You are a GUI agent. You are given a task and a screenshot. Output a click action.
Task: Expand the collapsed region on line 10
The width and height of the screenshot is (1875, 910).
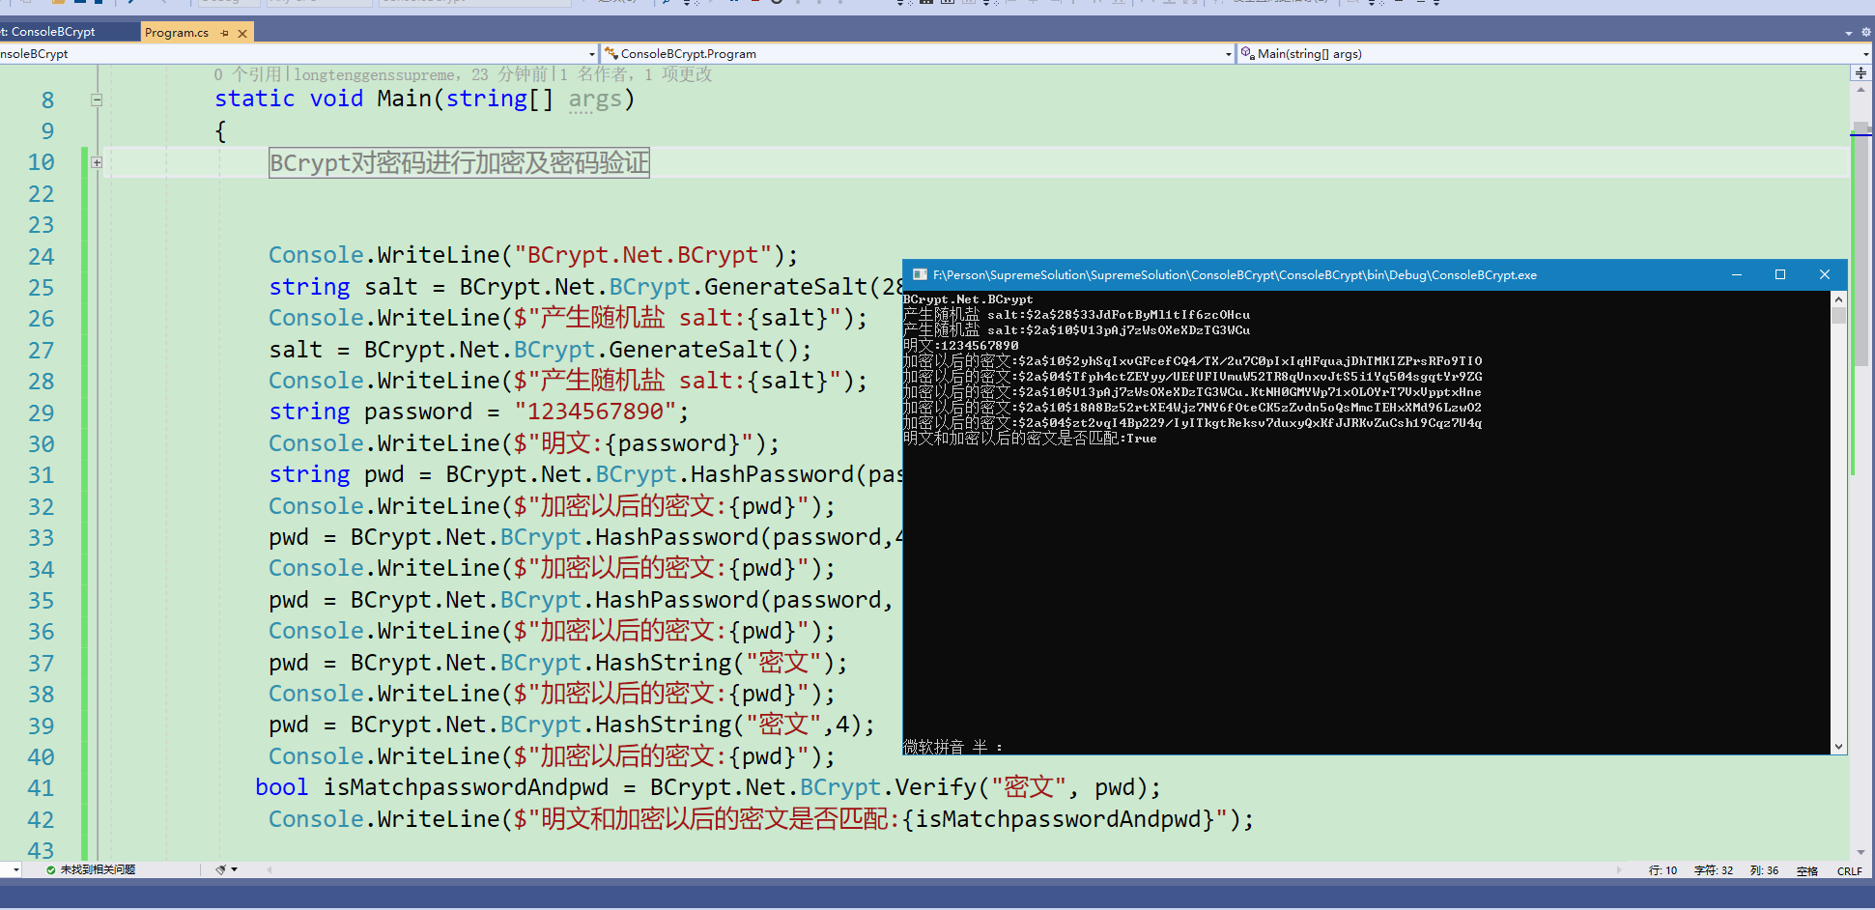pyautogui.click(x=96, y=162)
